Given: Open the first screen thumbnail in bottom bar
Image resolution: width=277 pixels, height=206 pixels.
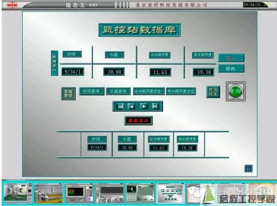Looking at the screenshot, I should click(x=18, y=193).
